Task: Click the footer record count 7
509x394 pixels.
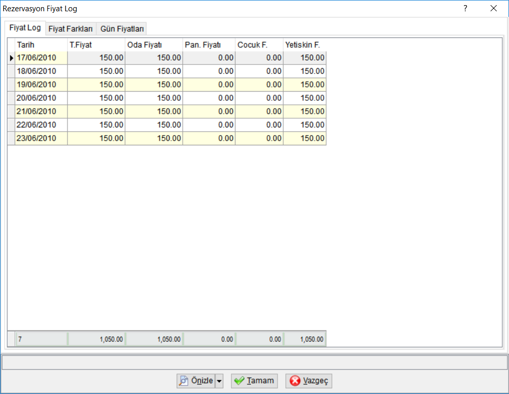Action: pos(41,339)
